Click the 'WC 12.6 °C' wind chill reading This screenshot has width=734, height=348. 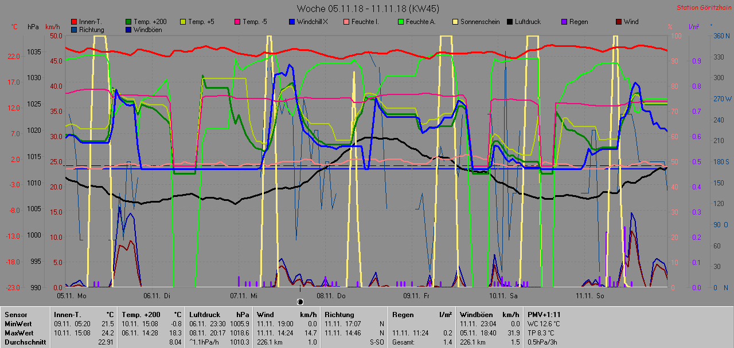[544, 324]
